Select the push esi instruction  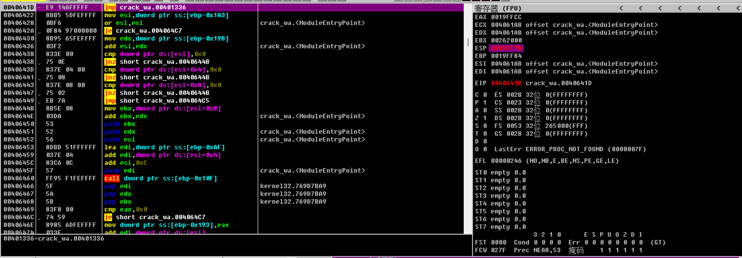click(x=120, y=139)
